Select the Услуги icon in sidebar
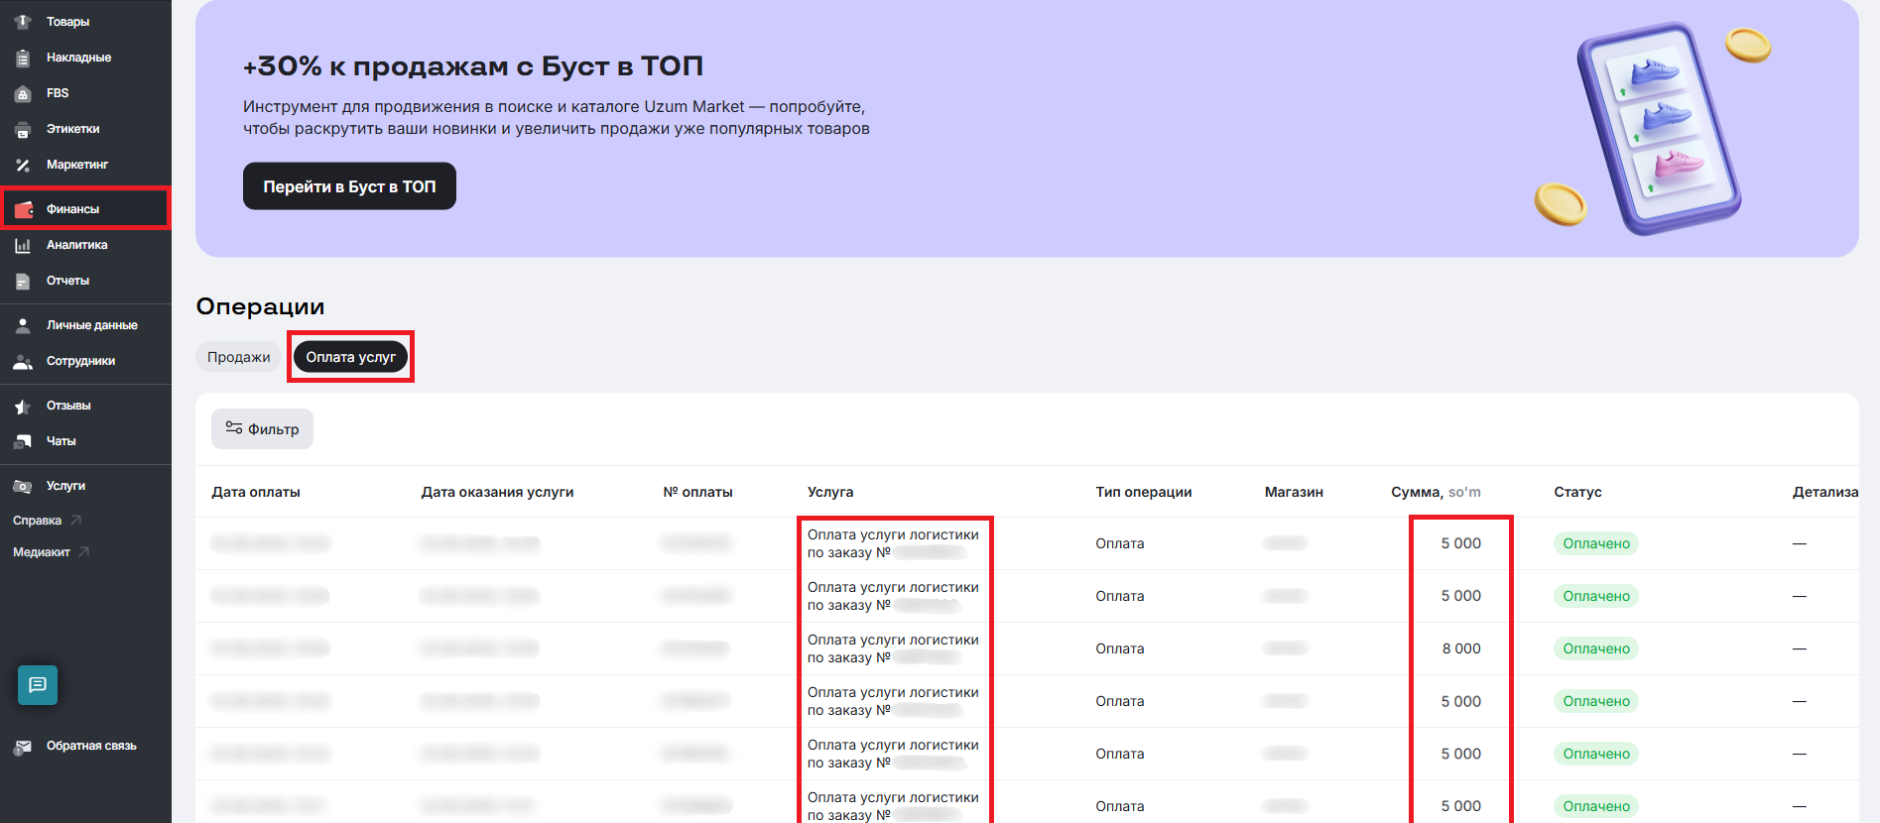The height and width of the screenshot is (823, 1880). 23,486
